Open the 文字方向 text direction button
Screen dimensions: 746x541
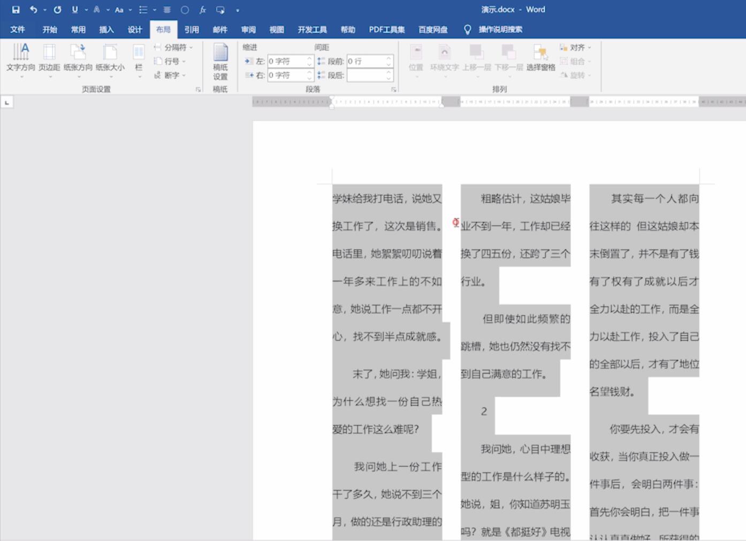click(21, 61)
